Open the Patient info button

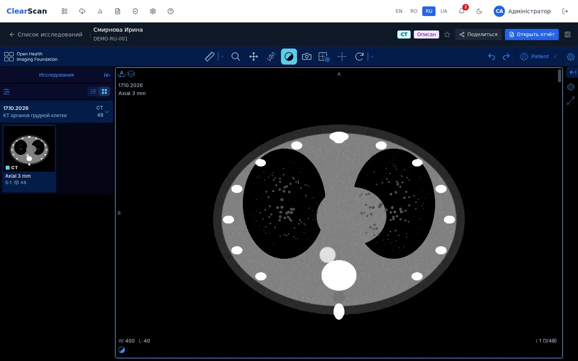[x=535, y=57]
